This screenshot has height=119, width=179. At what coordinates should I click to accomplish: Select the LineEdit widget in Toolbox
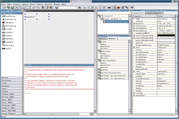[x=9, y=32]
